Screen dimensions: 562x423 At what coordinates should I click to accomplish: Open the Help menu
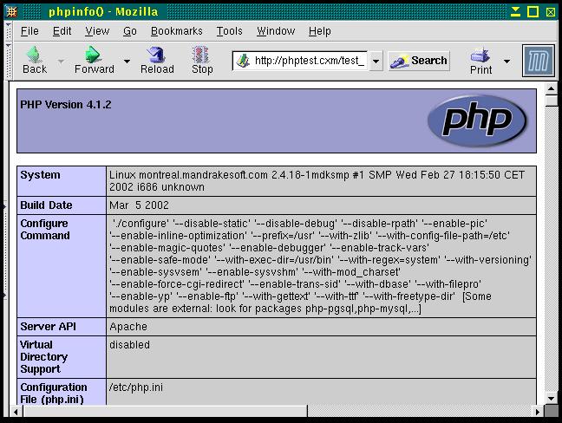[x=320, y=31]
